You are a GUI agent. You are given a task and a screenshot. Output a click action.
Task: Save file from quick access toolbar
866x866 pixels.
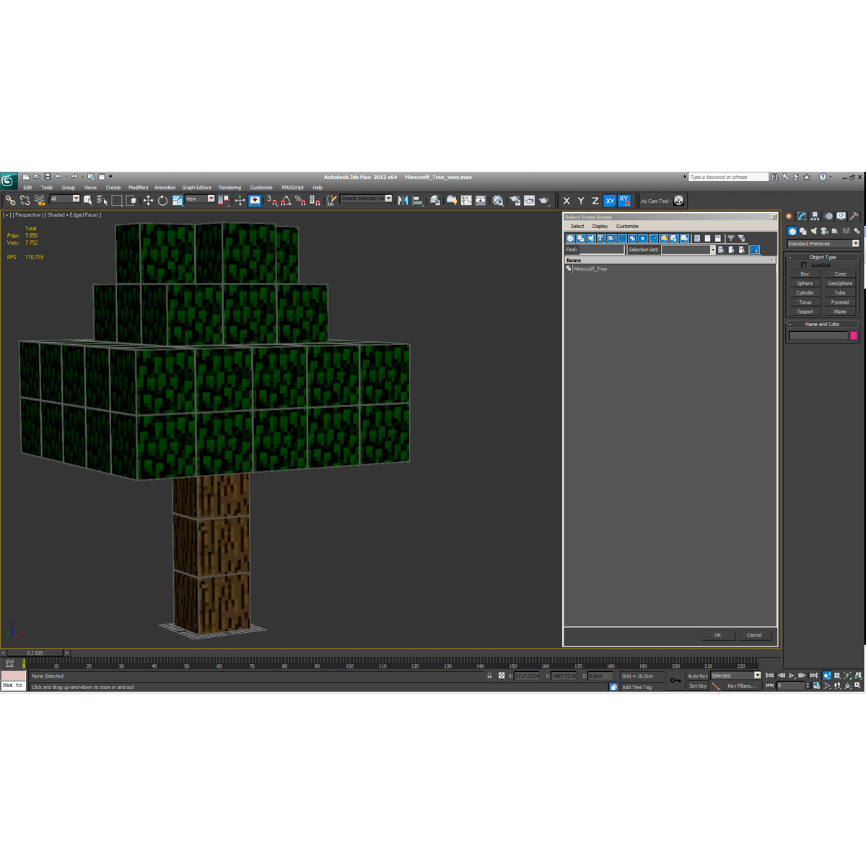click(48, 177)
